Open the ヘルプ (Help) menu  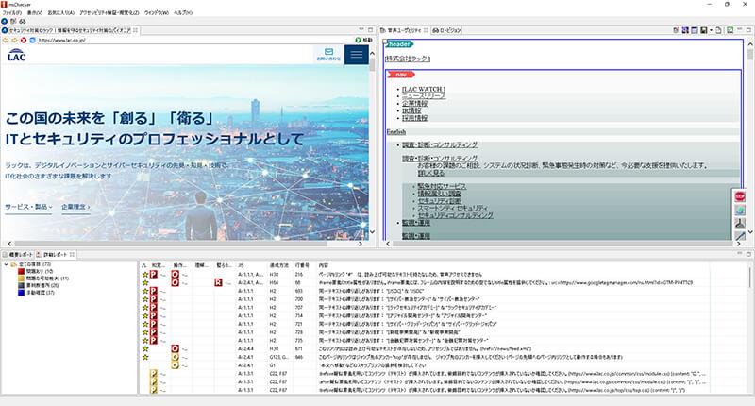pyautogui.click(x=183, y=13)
